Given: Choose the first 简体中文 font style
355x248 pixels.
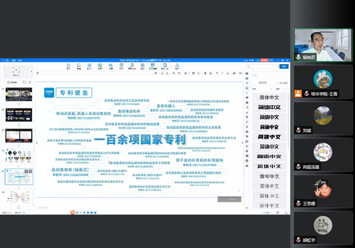Looking at the screenshot, I should pyautogui.click(x=269, y=98).
